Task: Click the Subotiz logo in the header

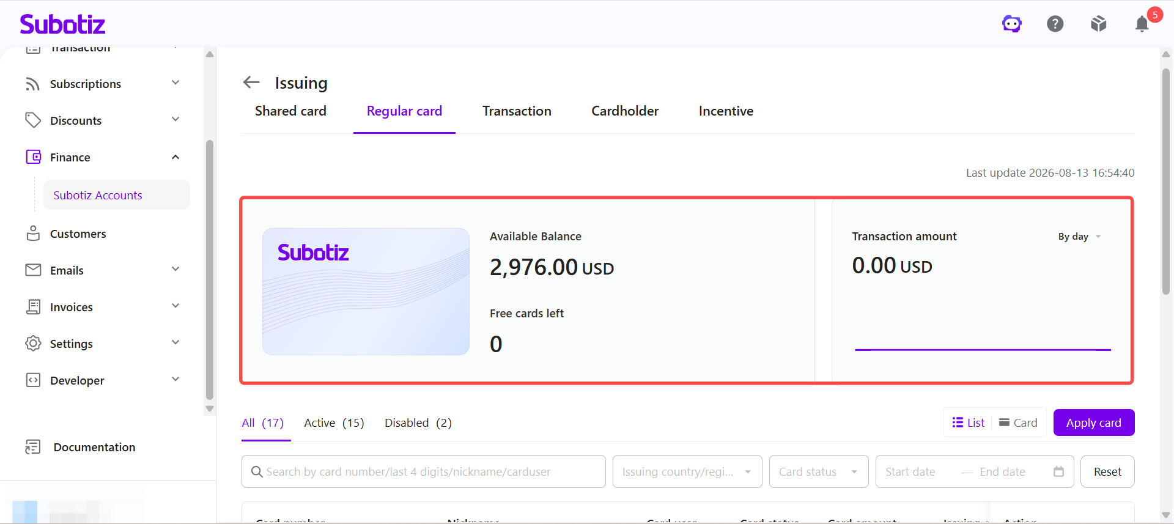Action: [x=62, y=24]
